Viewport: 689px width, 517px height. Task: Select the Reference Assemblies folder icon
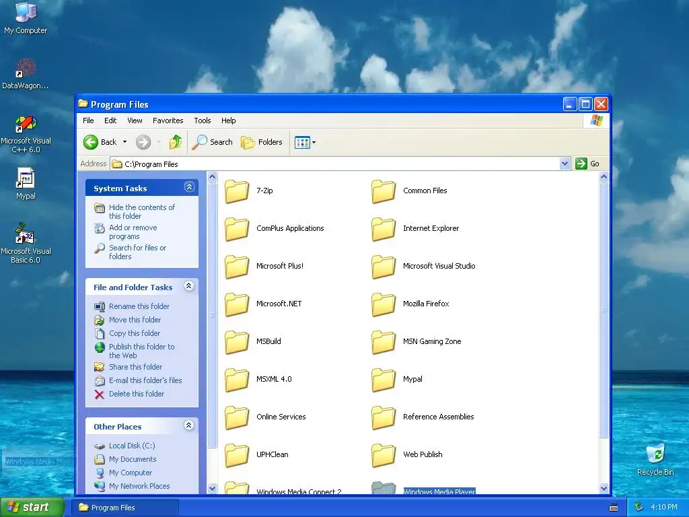383,417
